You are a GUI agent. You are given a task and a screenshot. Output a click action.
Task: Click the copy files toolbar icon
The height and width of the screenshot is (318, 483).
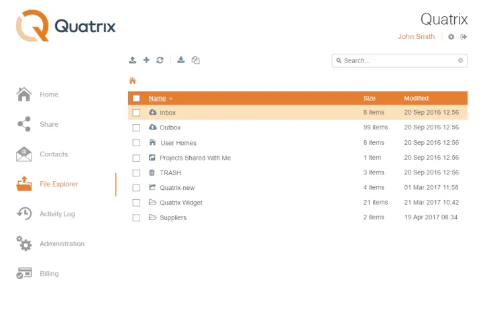[x=196, y=60]
